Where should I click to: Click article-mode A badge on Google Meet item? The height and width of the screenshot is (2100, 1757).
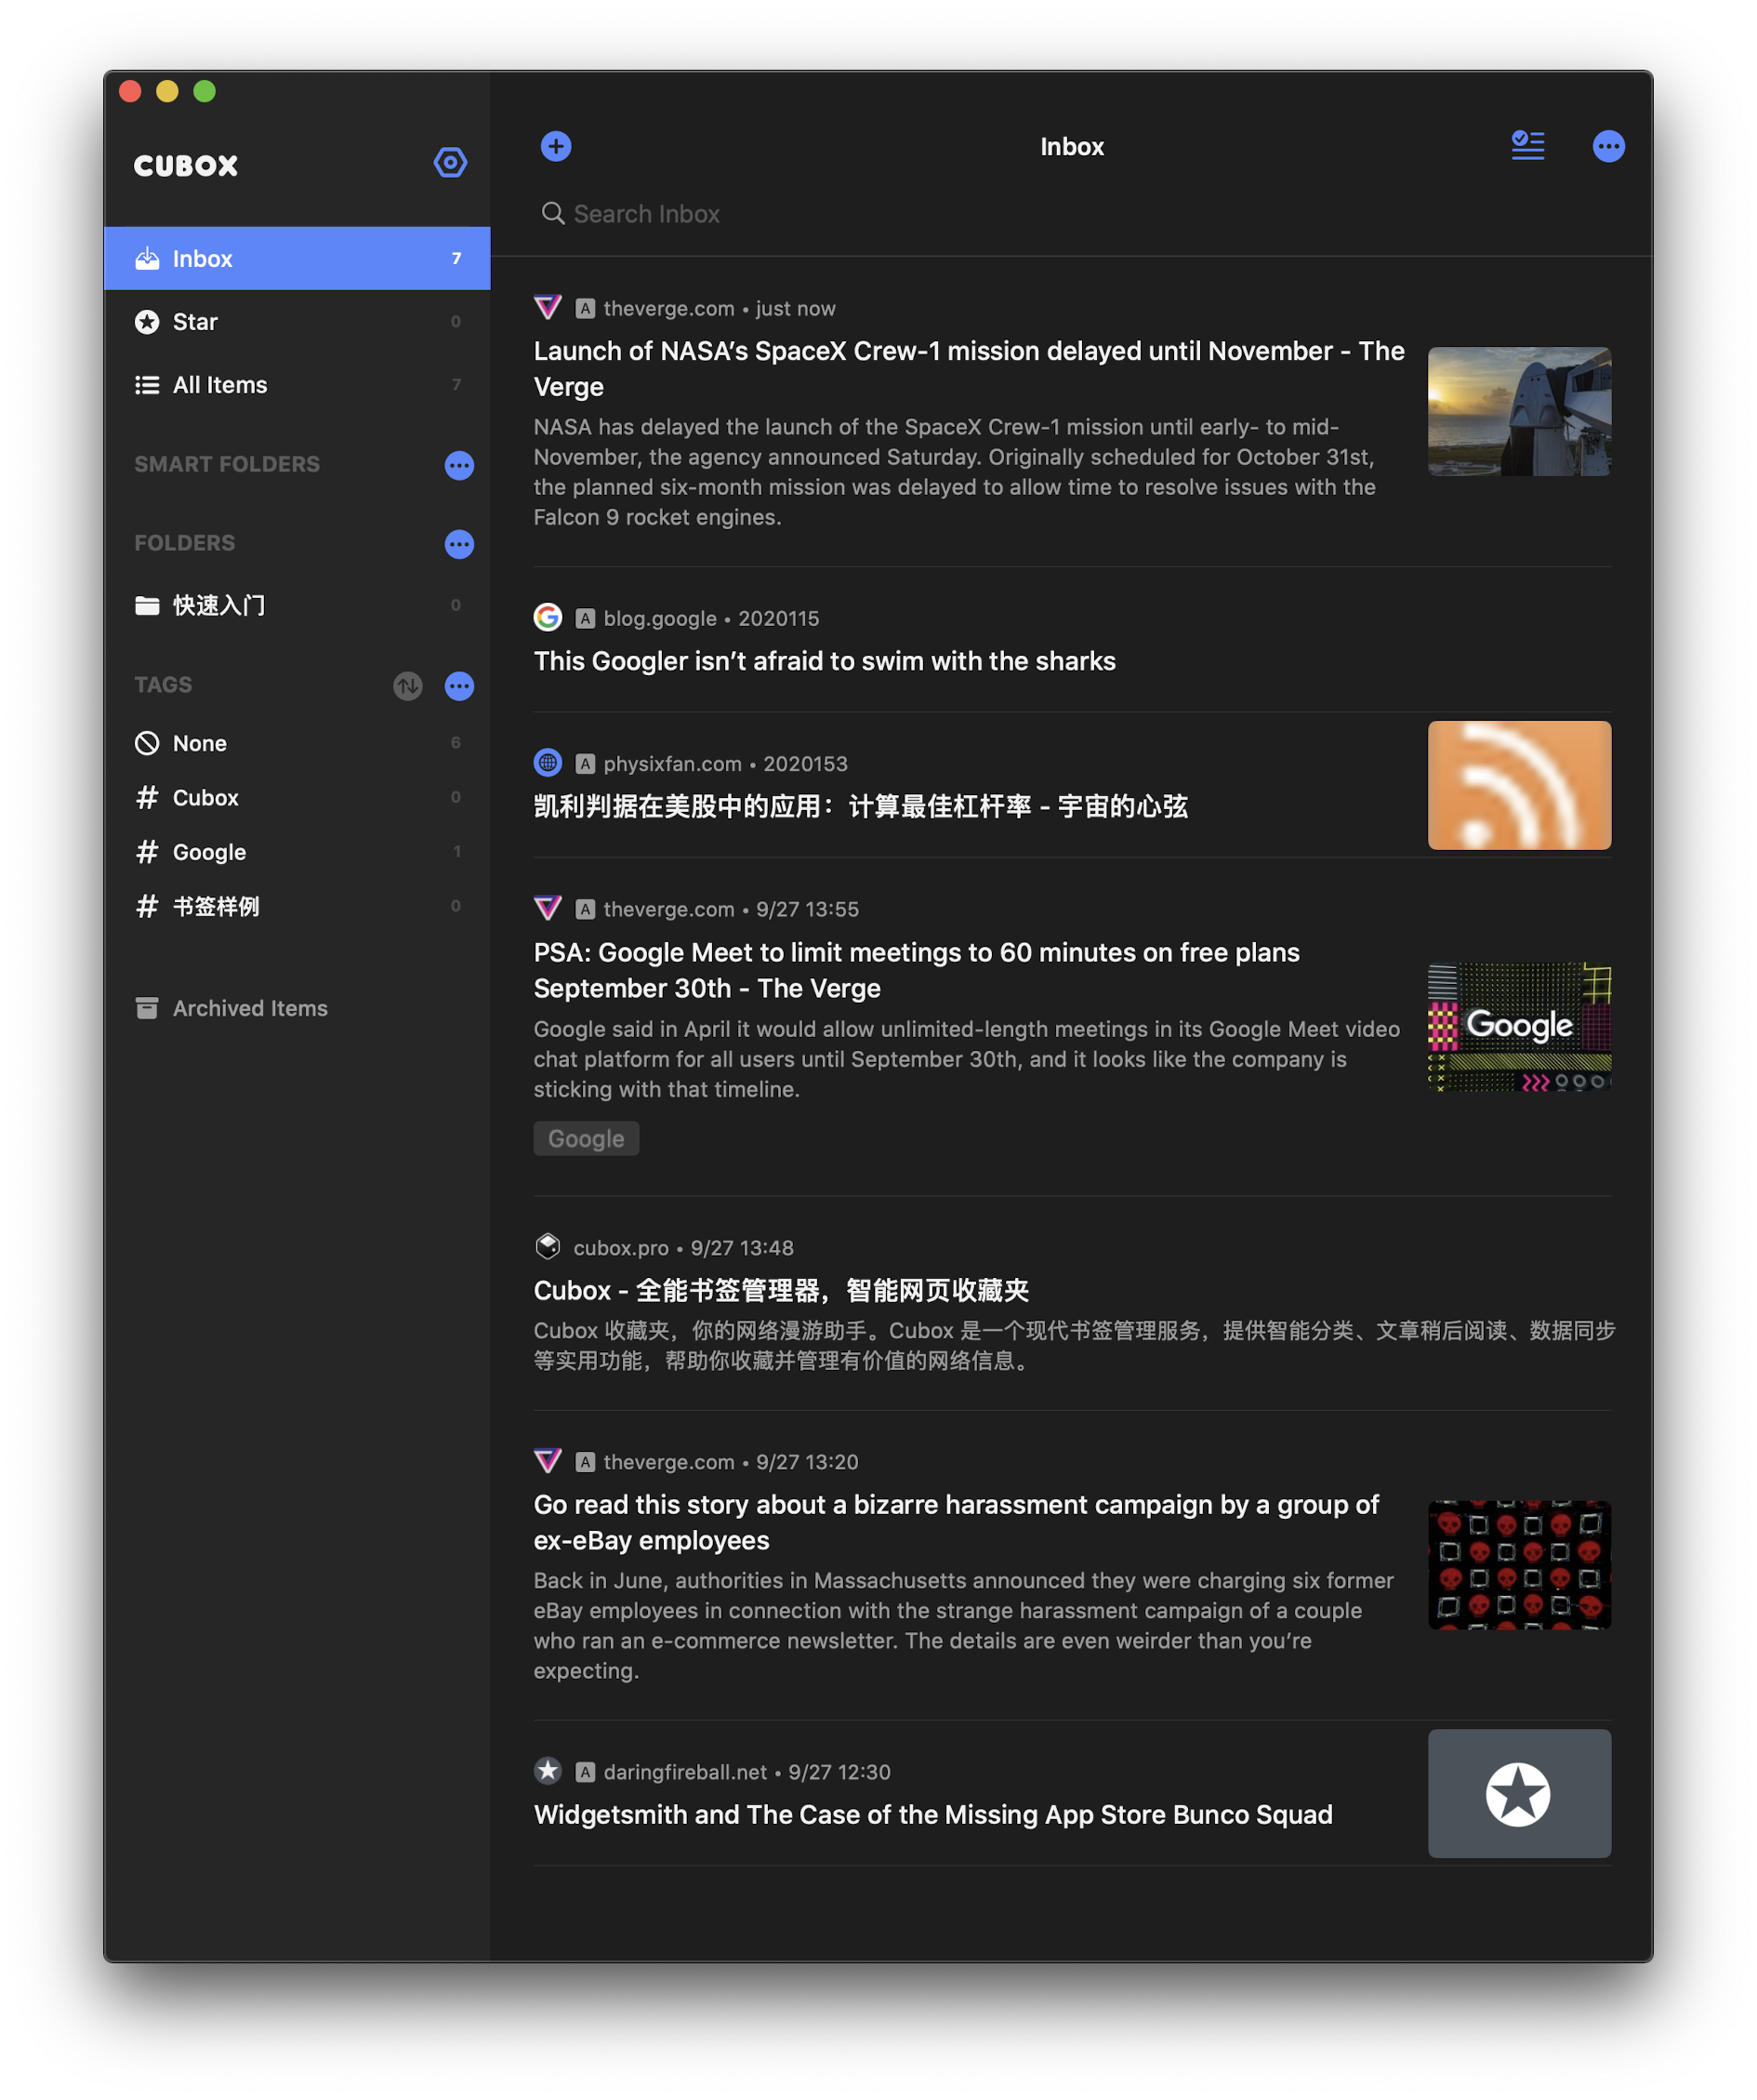coord(586,910)
